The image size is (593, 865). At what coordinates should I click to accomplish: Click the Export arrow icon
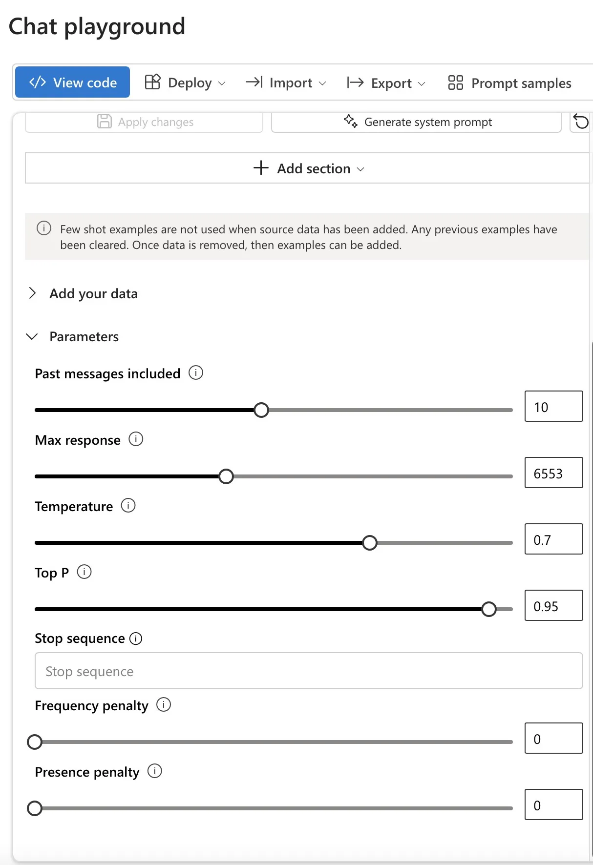[355, 82]
